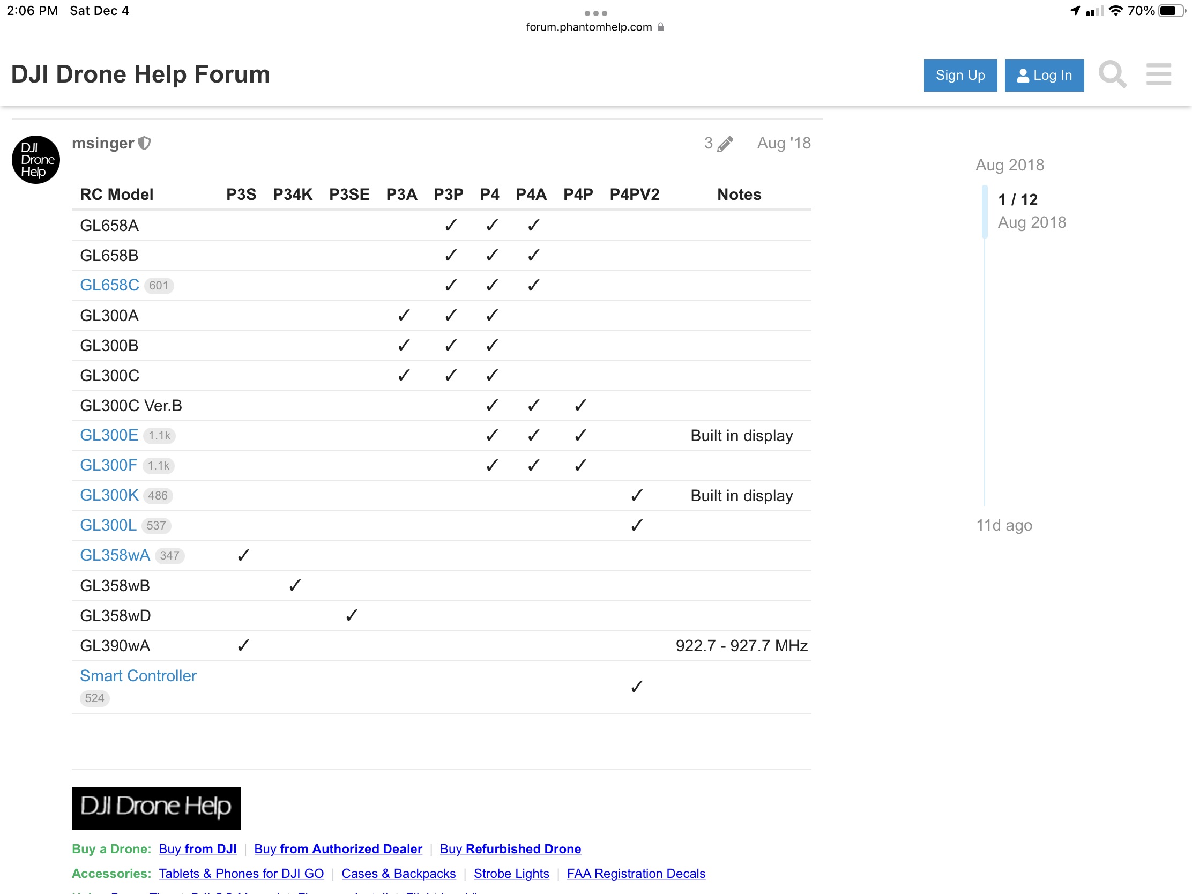Follow the Buy Refurbished Drone link
This screenshot has height=894, width=1192.
[x=510, y=848]
